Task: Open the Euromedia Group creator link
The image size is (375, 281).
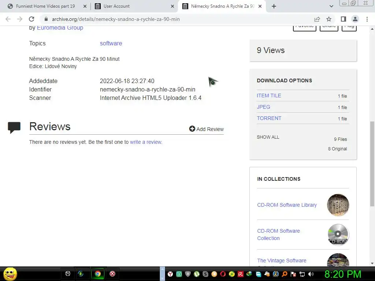Action: (60, 28)
